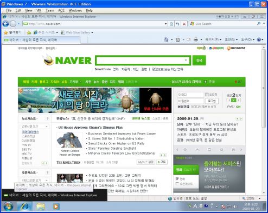This screenshot has height=213, width=268.
Task: Click the login button in the login box
Action: pos(212,101)
